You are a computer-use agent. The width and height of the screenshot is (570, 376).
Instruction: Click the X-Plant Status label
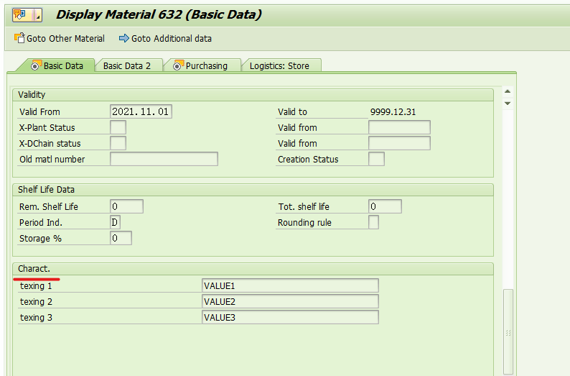pos(47,128)
